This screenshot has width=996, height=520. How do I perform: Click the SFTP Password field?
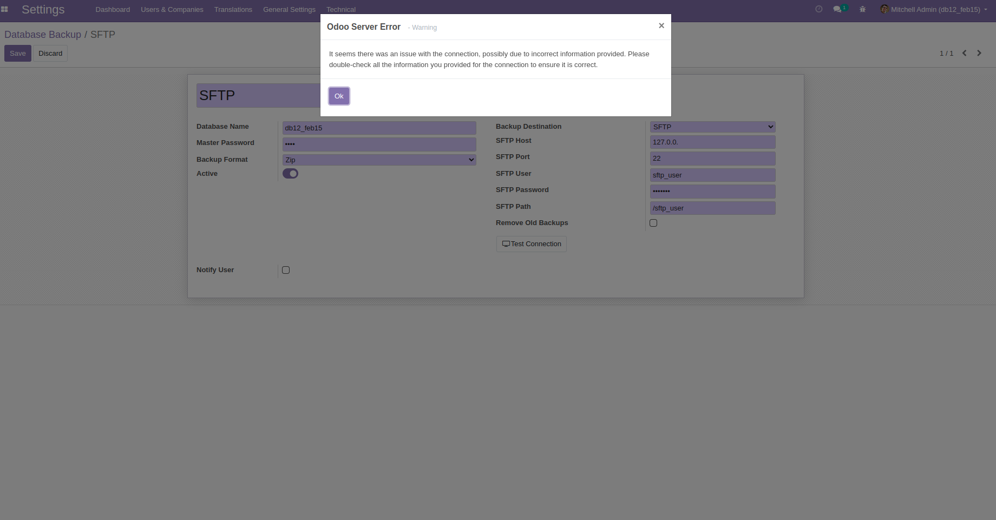coord(713,192)
